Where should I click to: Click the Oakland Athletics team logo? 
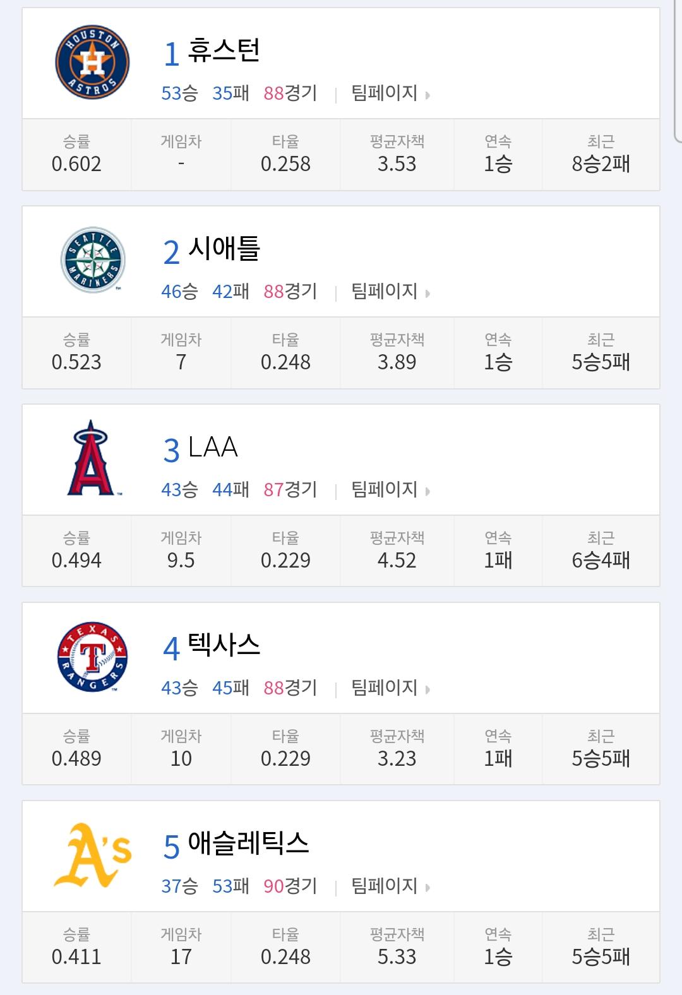(x=92, y=855)
